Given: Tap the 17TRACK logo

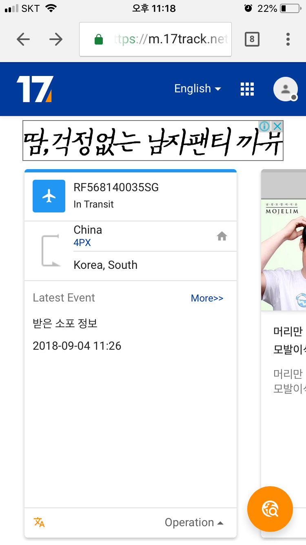Looking at the screenshot, I should 35,89.
